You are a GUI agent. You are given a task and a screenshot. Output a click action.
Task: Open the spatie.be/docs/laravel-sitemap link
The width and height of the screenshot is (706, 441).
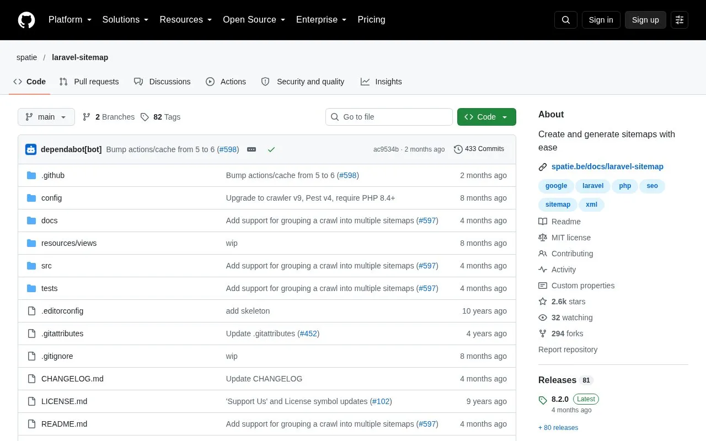(x=607, y=166)
